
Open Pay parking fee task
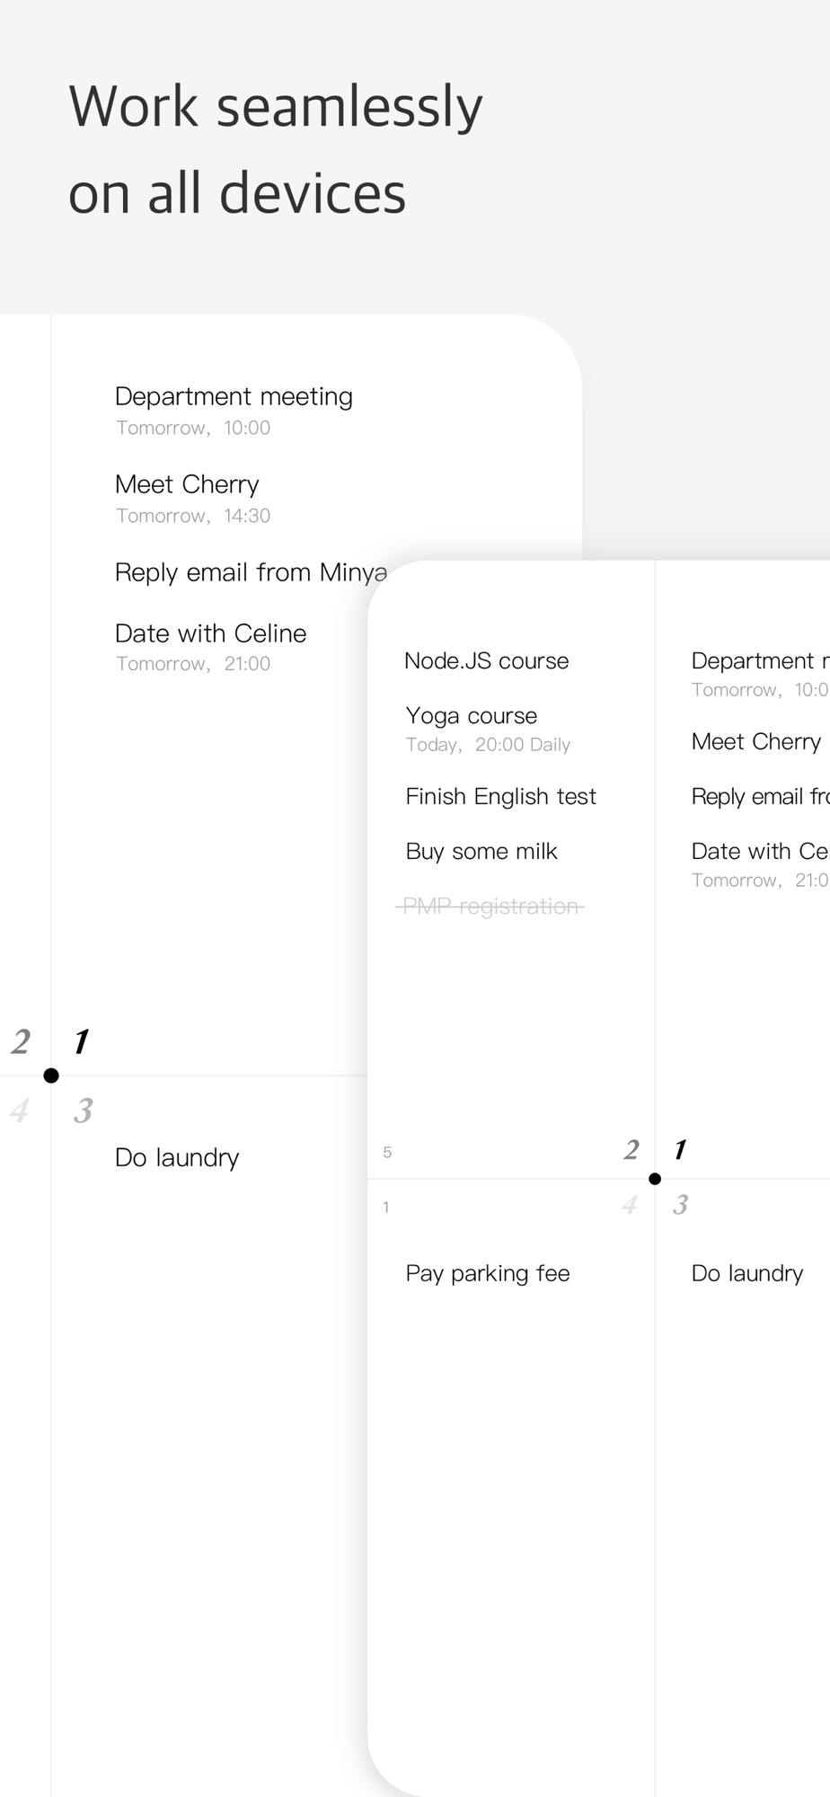(x=488, y=1273)
